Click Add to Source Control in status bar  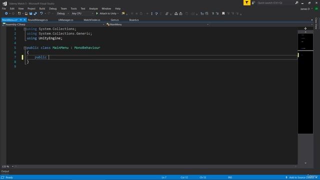[301, 177]
